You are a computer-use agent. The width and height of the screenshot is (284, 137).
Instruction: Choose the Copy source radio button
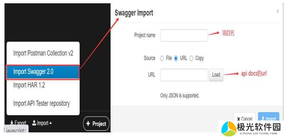tap(191, 58)
